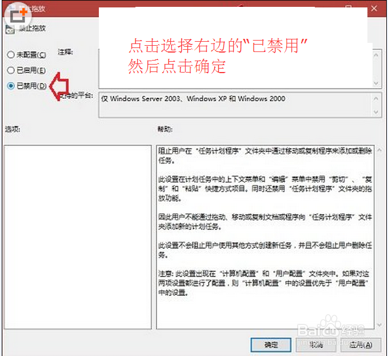The height and width of the screenshot is (356, 388).
Task: Click the up arrow of the help text scrollbar
Action: (x=379, y=150)
